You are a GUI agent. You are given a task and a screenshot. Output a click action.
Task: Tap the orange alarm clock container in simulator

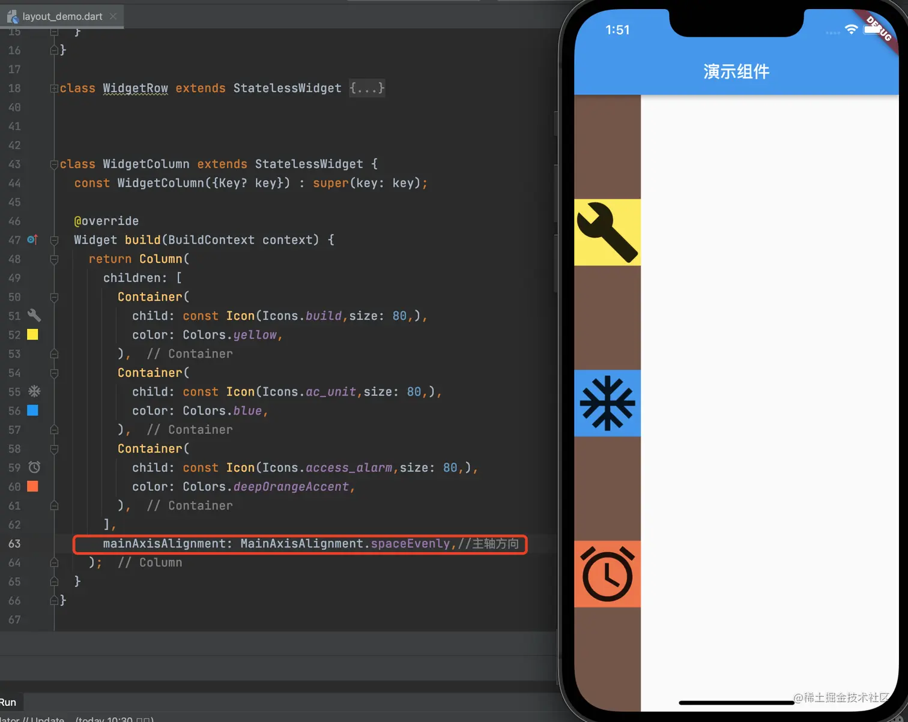tap(607, 574)
